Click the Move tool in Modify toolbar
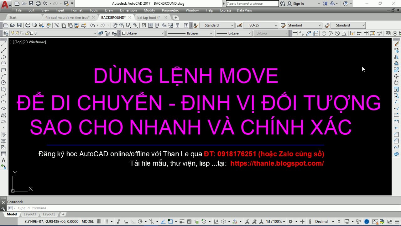This screenshot has height=226, width=401. [396, 76]
